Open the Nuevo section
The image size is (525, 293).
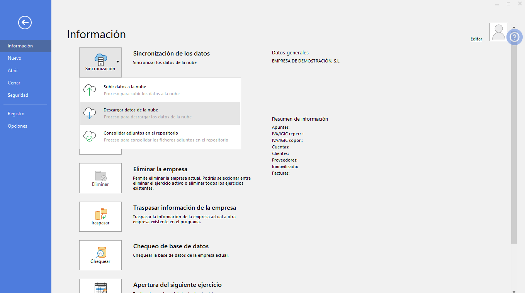click(25, 58)
